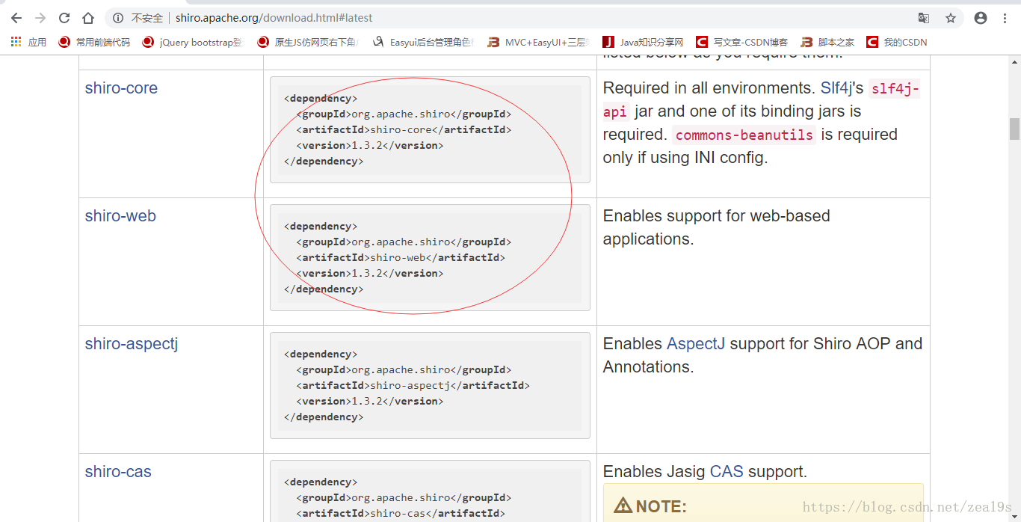Open the Chrome three-dot menu
Image resolution: width=1021 pixels, height=522 pixels.
[x=1005, y=18]
